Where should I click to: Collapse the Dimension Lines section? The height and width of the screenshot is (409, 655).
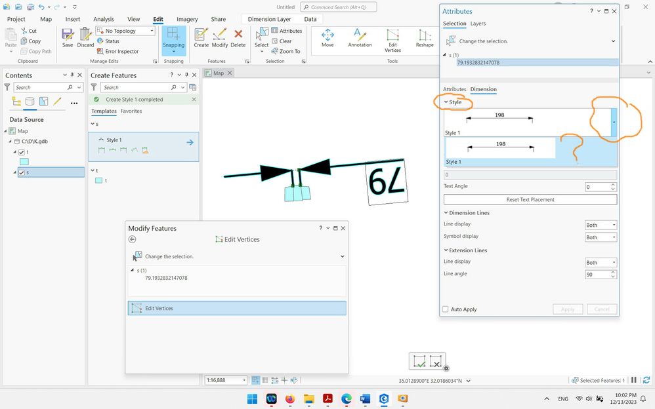tap(446, 213)
